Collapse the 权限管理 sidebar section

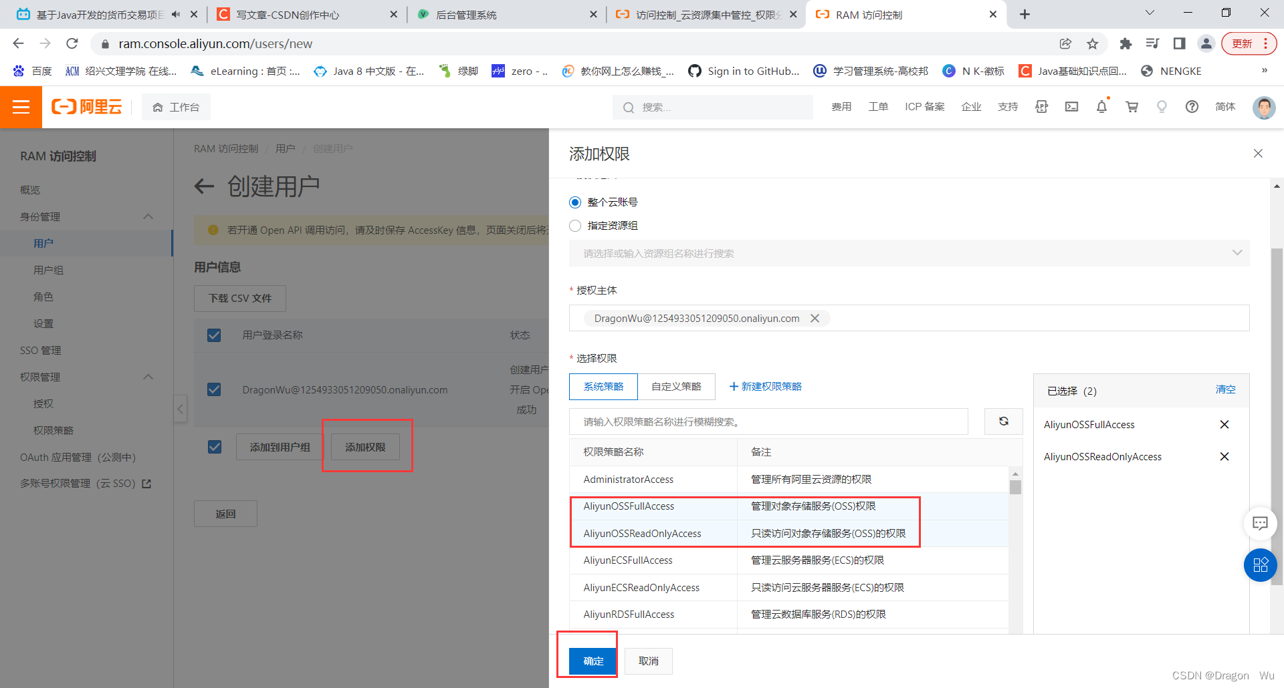[x=148, y=377]
